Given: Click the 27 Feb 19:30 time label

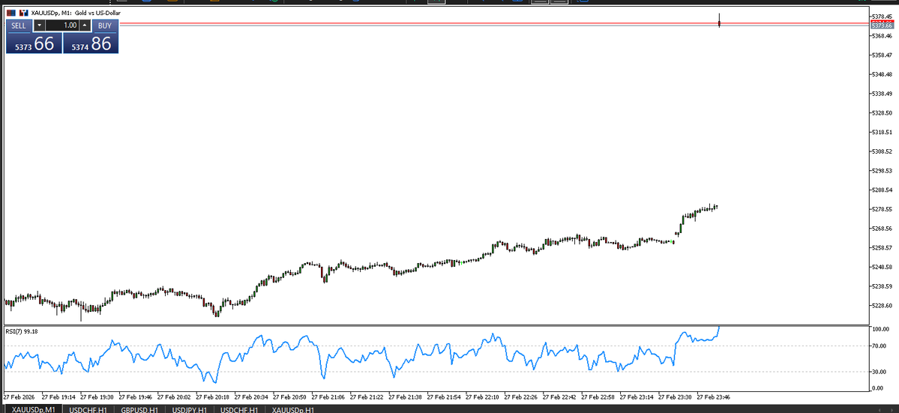Looking at the screenshot, I should point(97,397).
